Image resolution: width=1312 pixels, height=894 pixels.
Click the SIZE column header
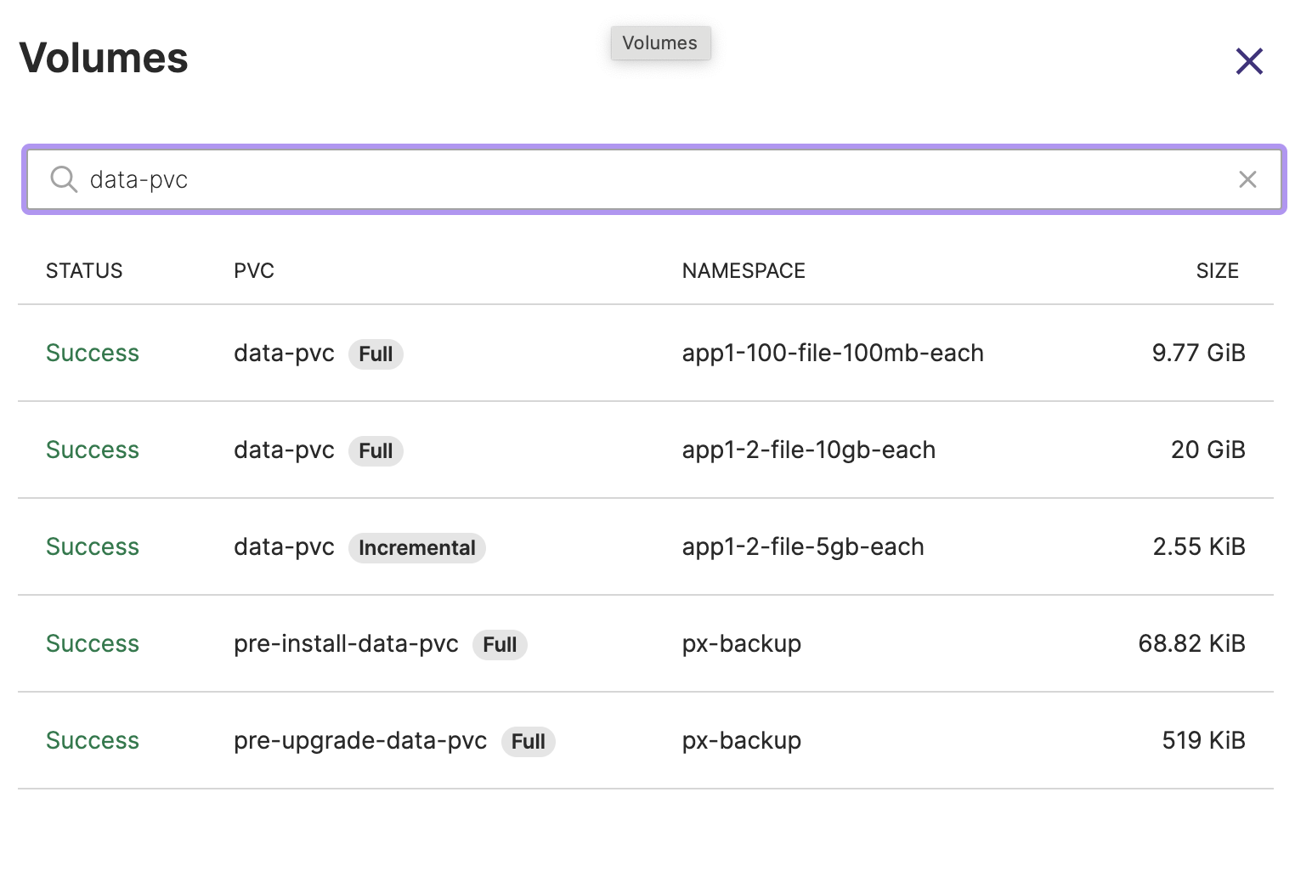[1217, 271]
